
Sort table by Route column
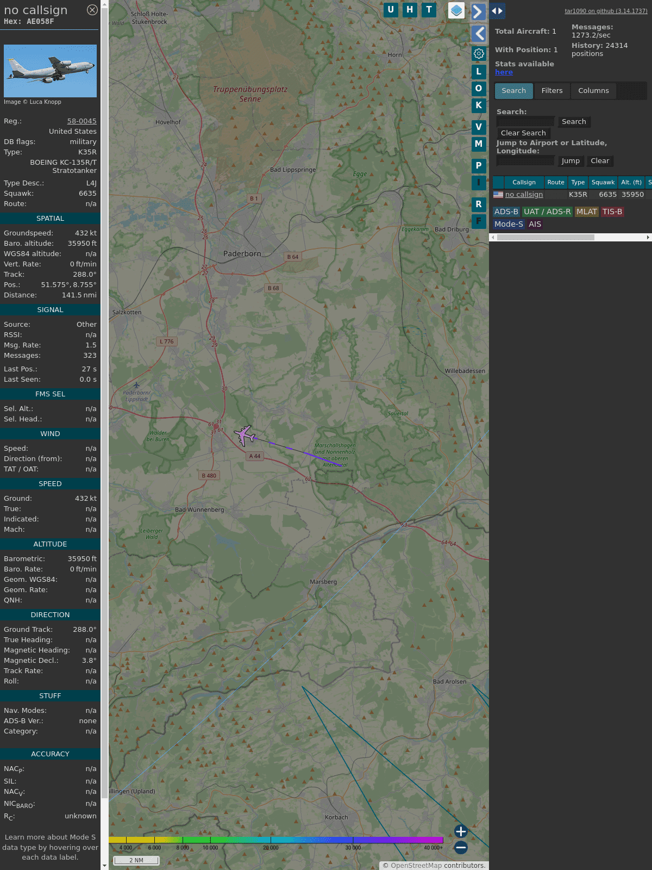[x=556, y=183]
